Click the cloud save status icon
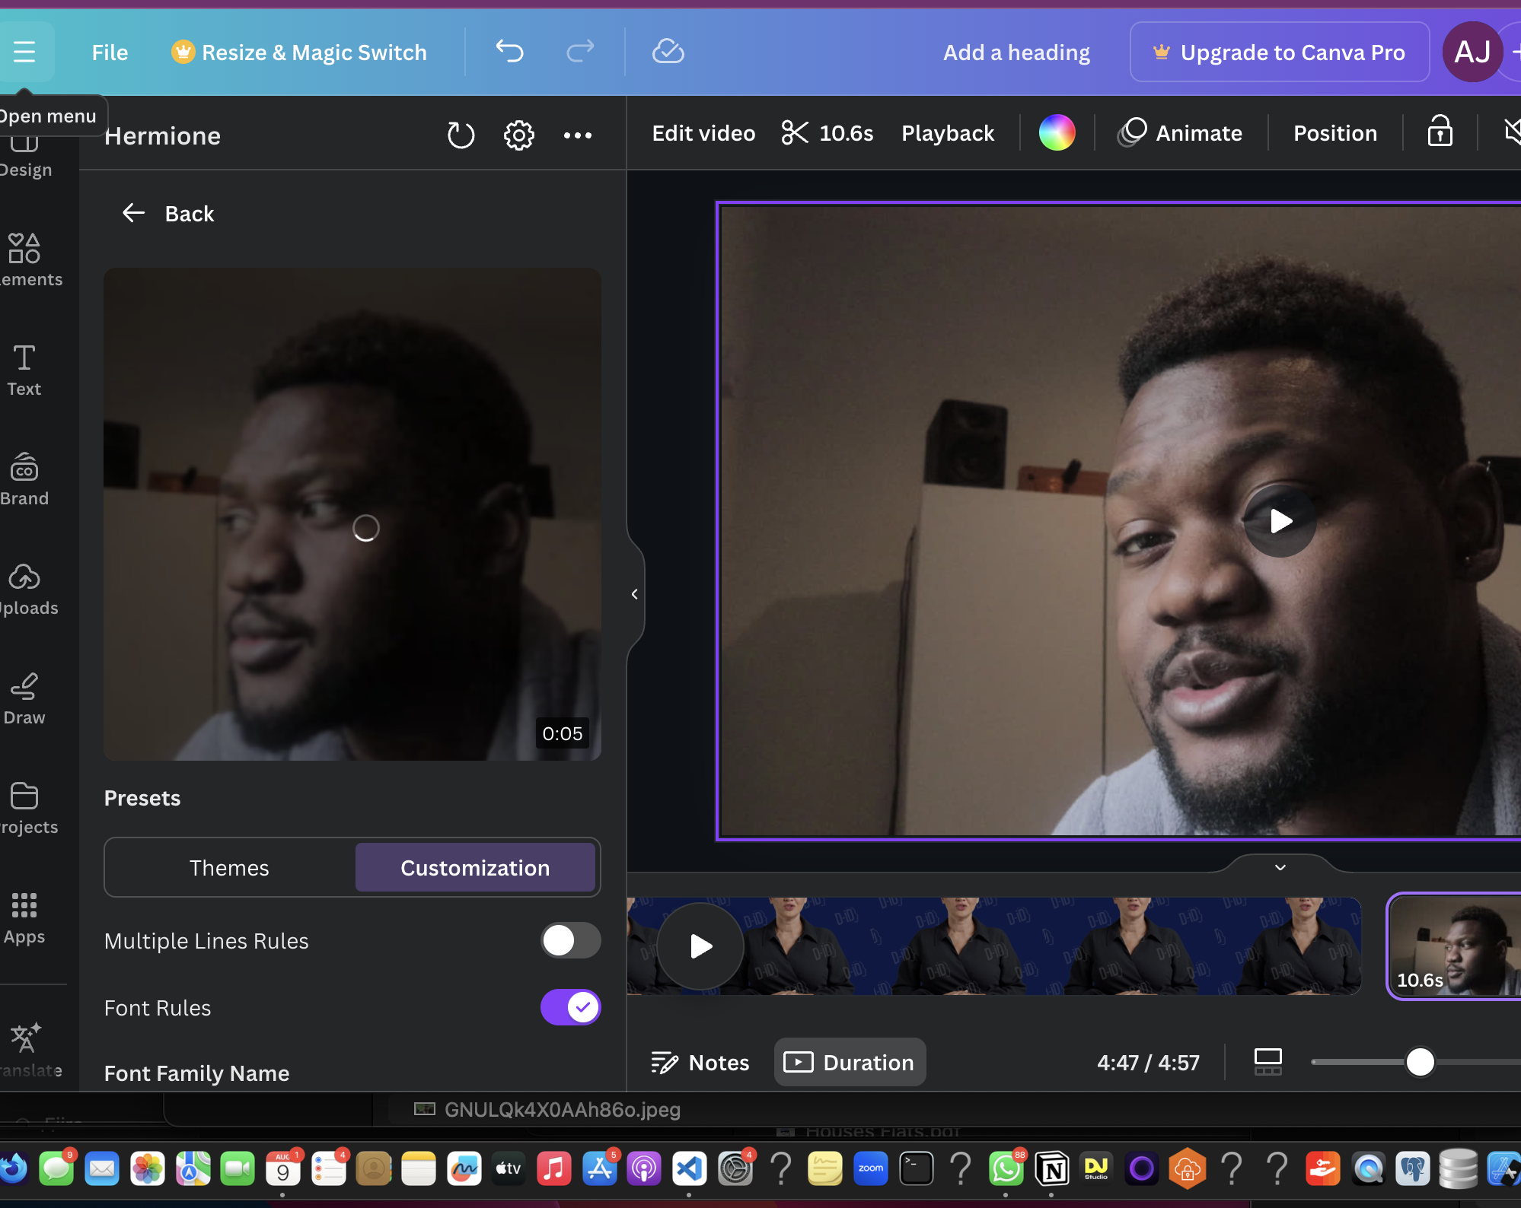 pyautogui.click(x=668, y=52)
